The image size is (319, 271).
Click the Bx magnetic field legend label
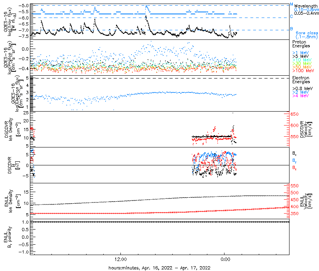[x=294, y=153]
